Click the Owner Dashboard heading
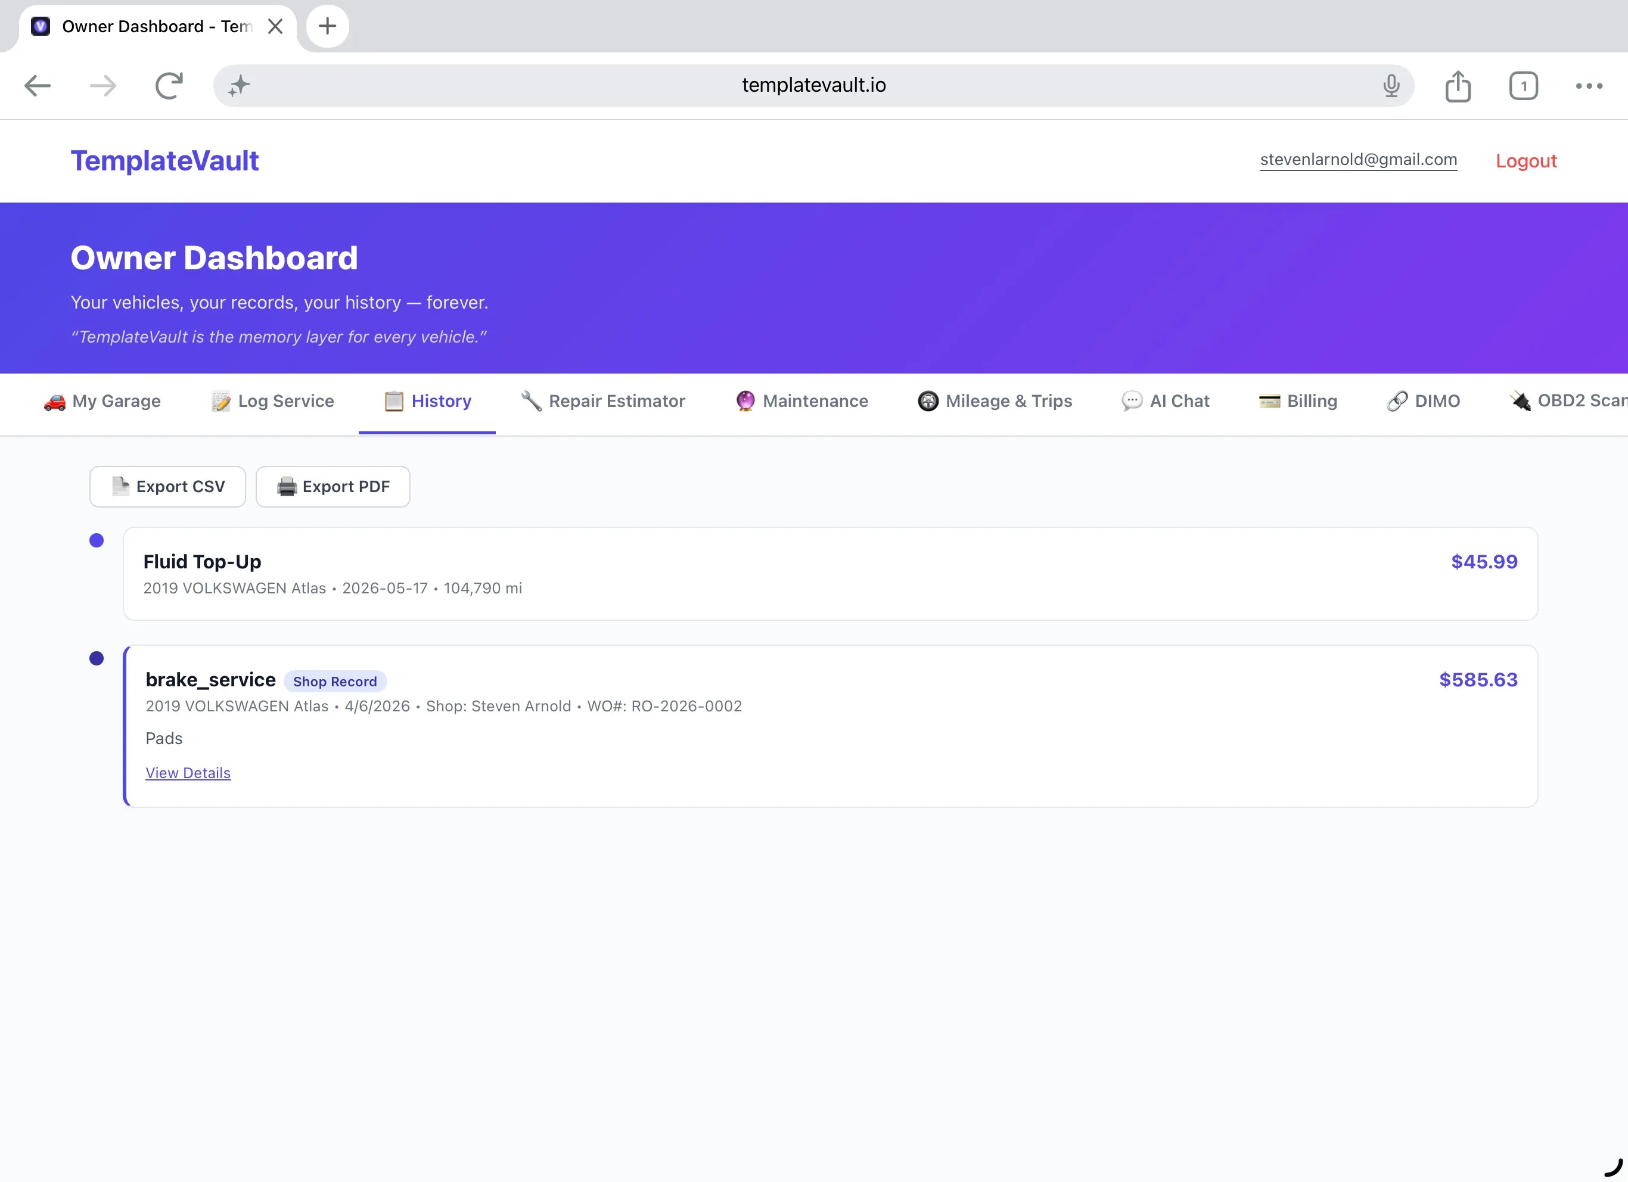The image size is (1628, 1182). [214, 259]
